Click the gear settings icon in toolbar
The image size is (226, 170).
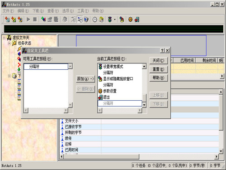pos(130,19)
